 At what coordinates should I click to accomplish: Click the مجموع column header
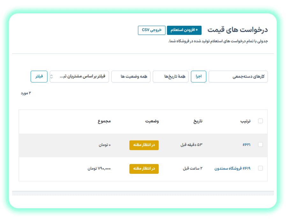click(x=104, y=121)
